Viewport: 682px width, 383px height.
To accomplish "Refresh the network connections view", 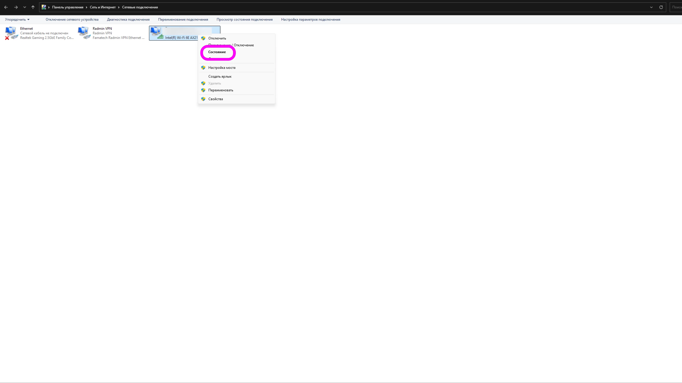I will [x=661, y=7].
